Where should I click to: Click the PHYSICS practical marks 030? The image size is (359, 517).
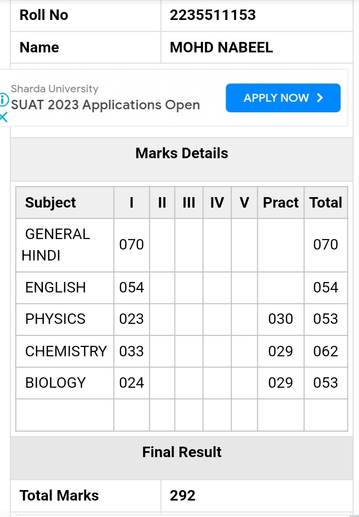click(x=281, y=319)
